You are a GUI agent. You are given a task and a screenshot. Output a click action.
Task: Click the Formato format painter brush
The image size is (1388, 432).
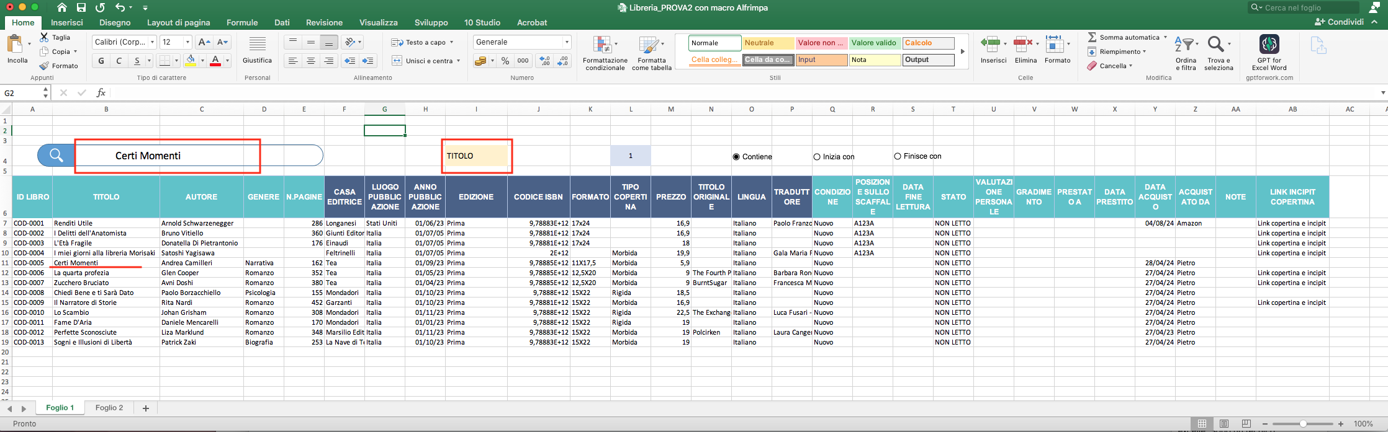point(44,66)
